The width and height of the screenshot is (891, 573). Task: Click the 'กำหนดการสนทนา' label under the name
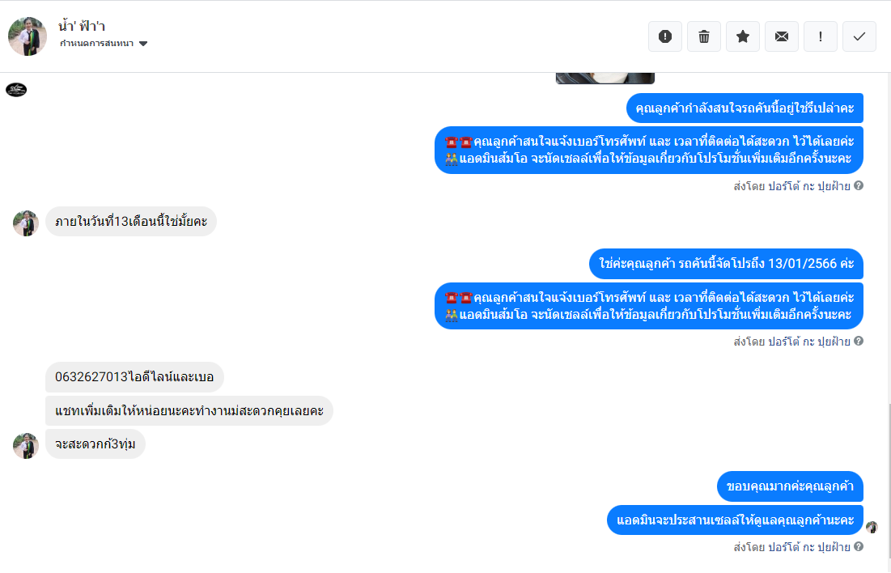pos(96,44)
